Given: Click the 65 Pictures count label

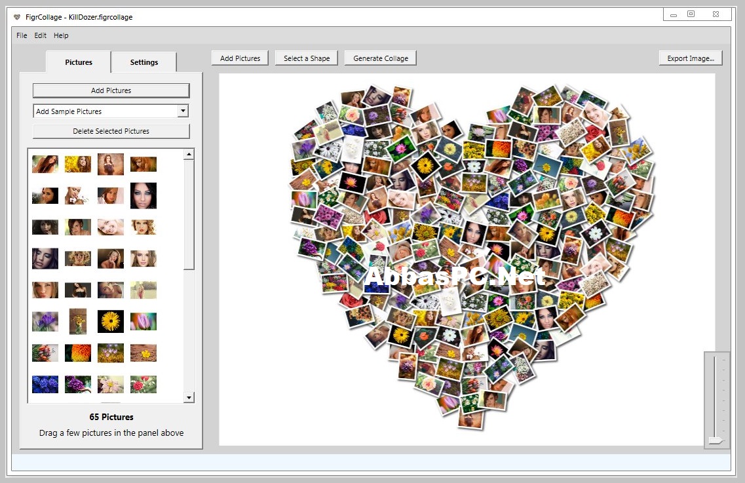Looking at the screenshot, I should (111, 417).
